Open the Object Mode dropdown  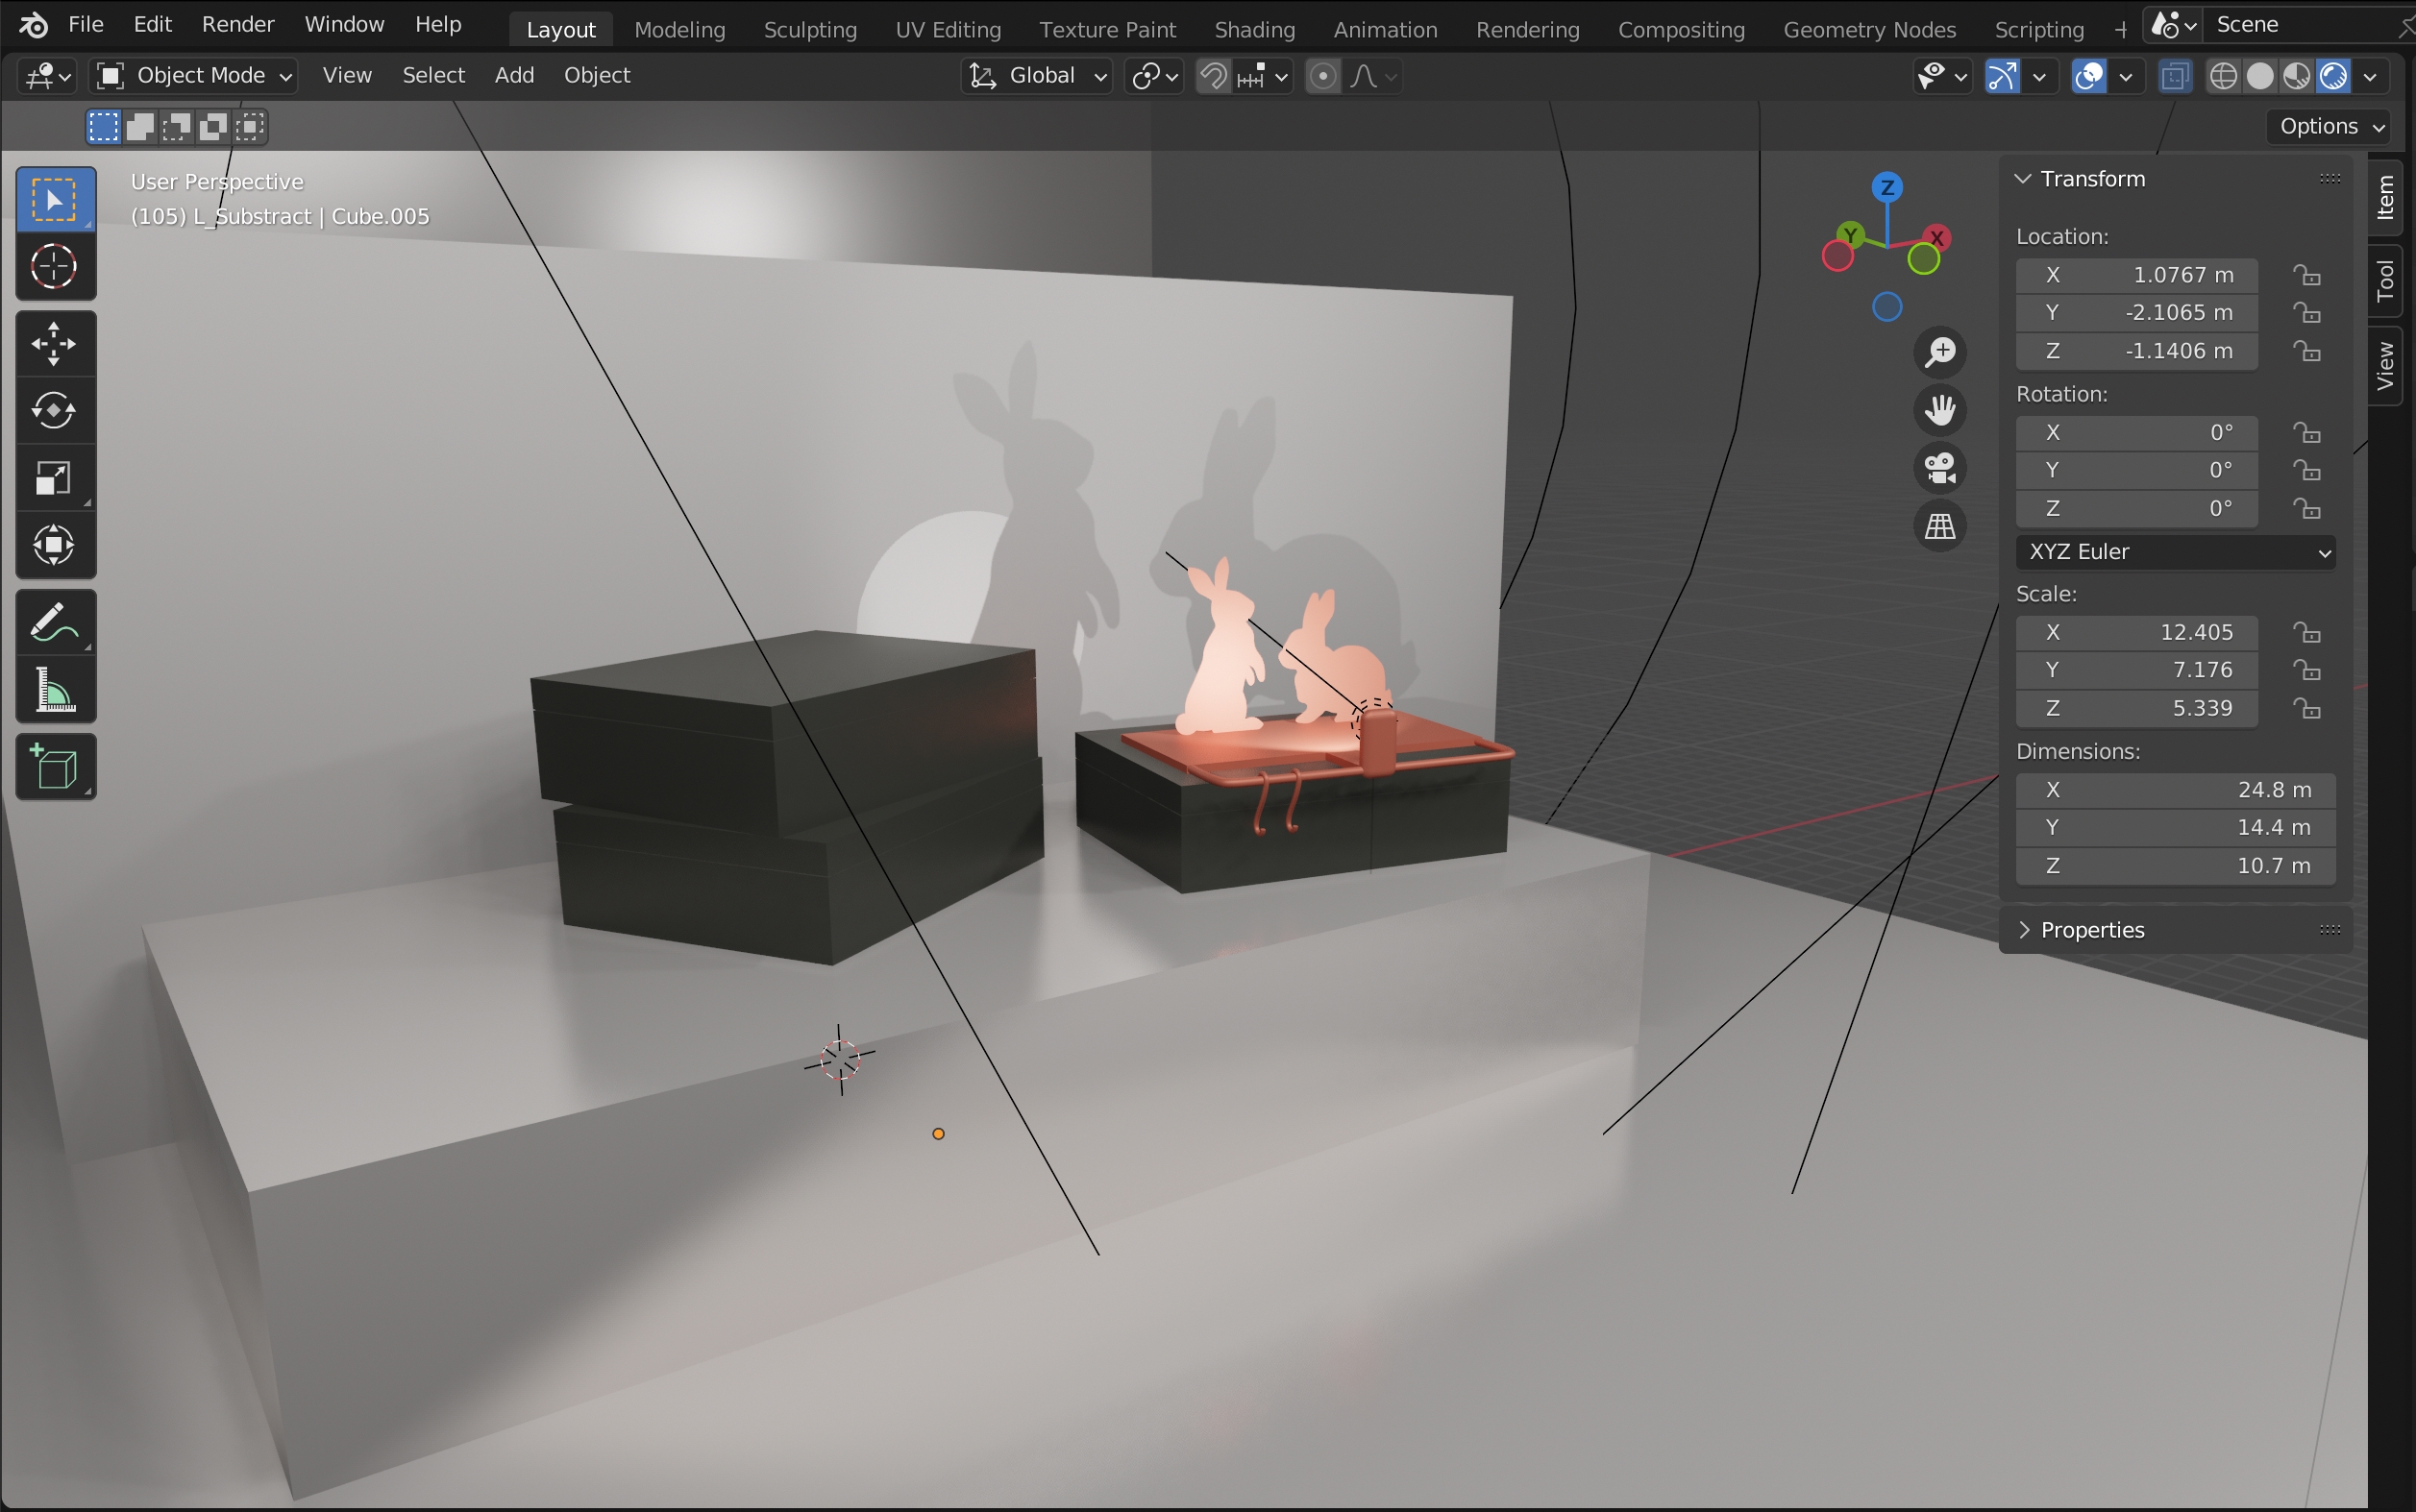coord(194,76)
